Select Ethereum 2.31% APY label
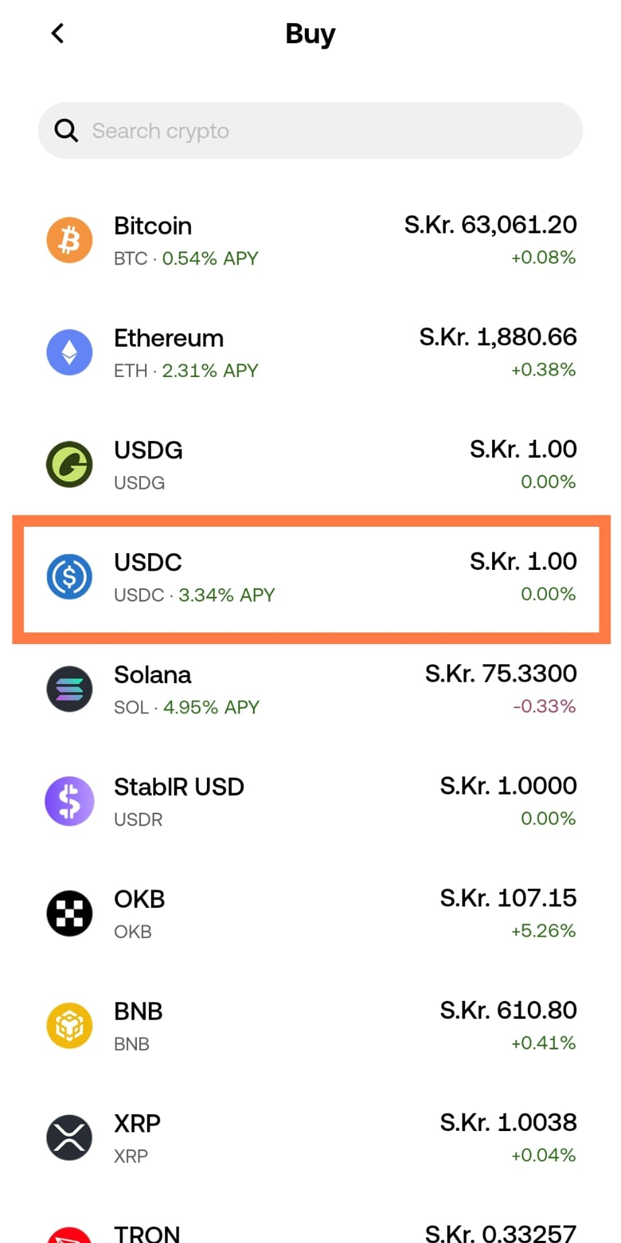Viewport: 621px width, 1243px height. point(210,370)
